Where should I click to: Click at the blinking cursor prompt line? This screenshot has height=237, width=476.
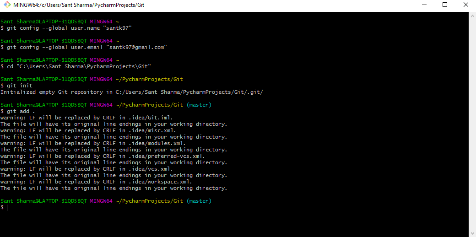[x=4, y=207]
